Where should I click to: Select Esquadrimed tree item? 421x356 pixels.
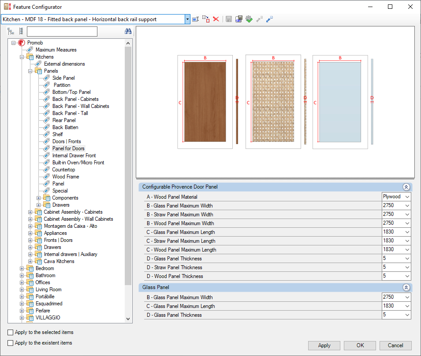coord(49,304)
